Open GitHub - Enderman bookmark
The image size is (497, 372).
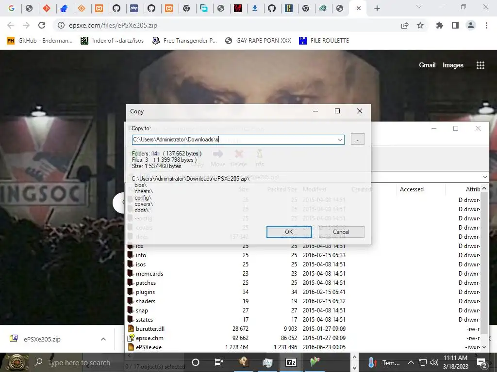(x=40, y=41)
